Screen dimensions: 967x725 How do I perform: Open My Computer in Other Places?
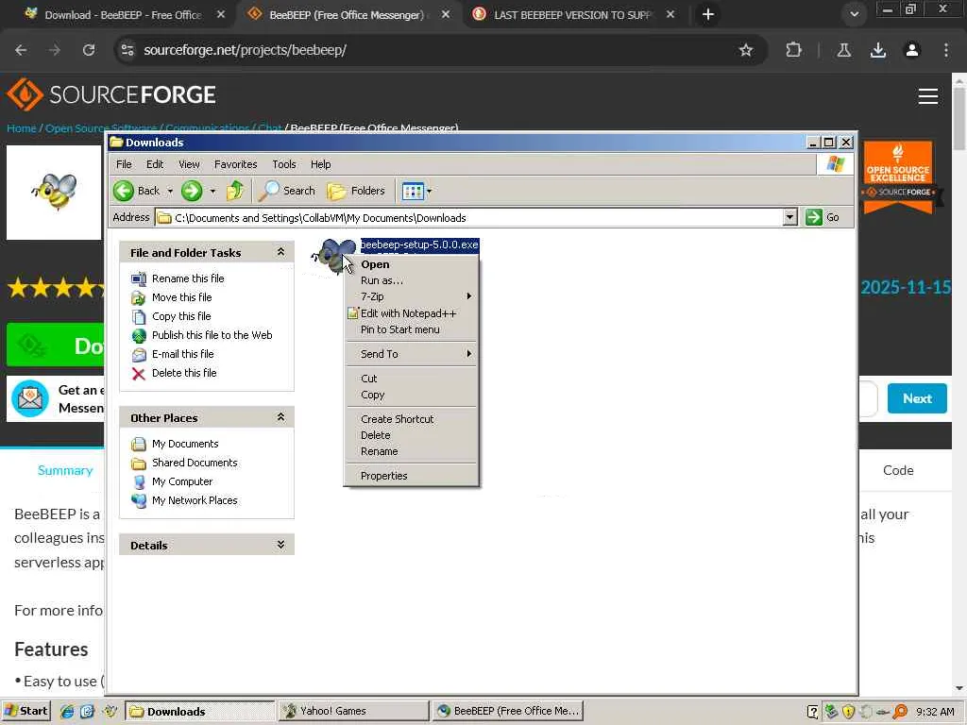(x=182, y=481)
